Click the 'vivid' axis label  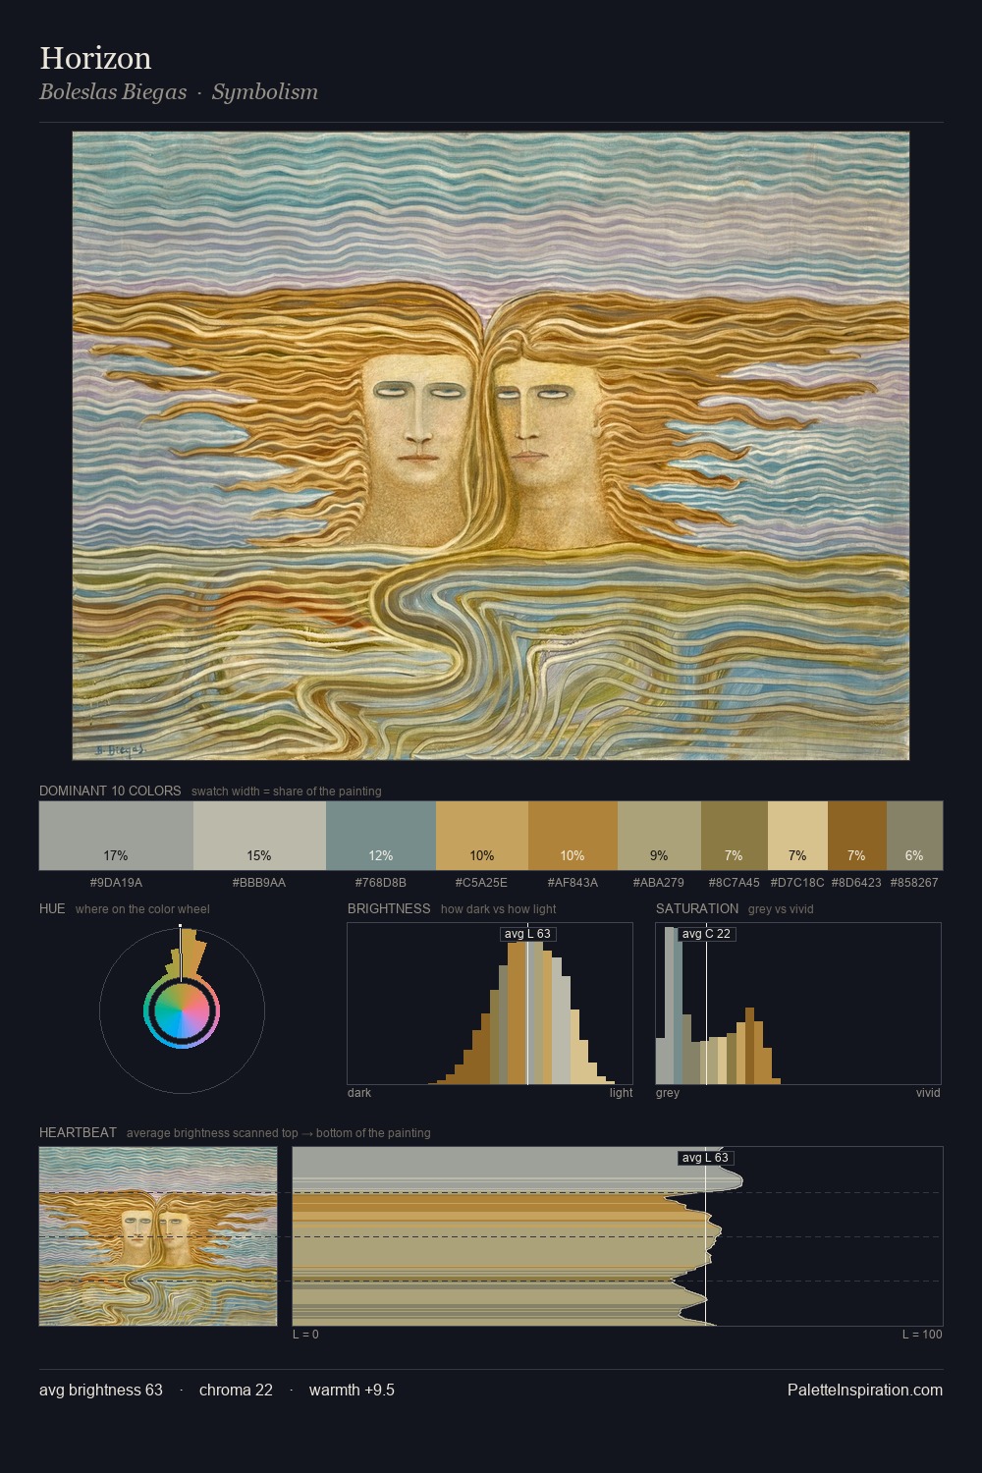coord(928,1092)
